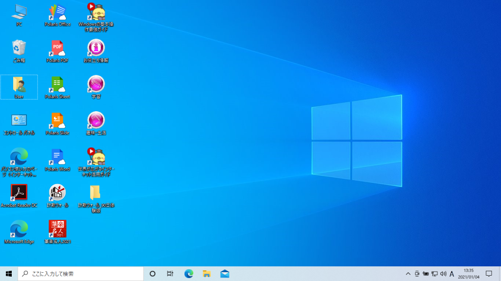The image size is (501, 281).
Task: Select the 詐欺ウォール_90日体験版 folder
Action: [96, 194]
